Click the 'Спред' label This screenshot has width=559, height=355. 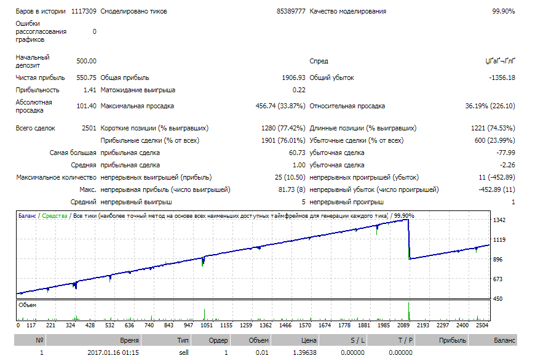(x=319, y=61)
